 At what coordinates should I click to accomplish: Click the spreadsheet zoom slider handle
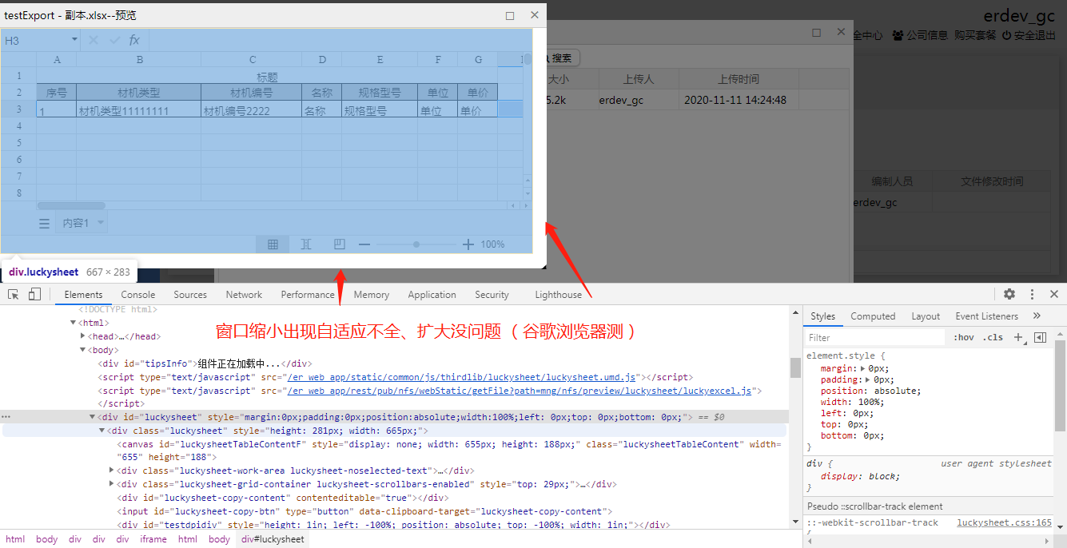416,244
